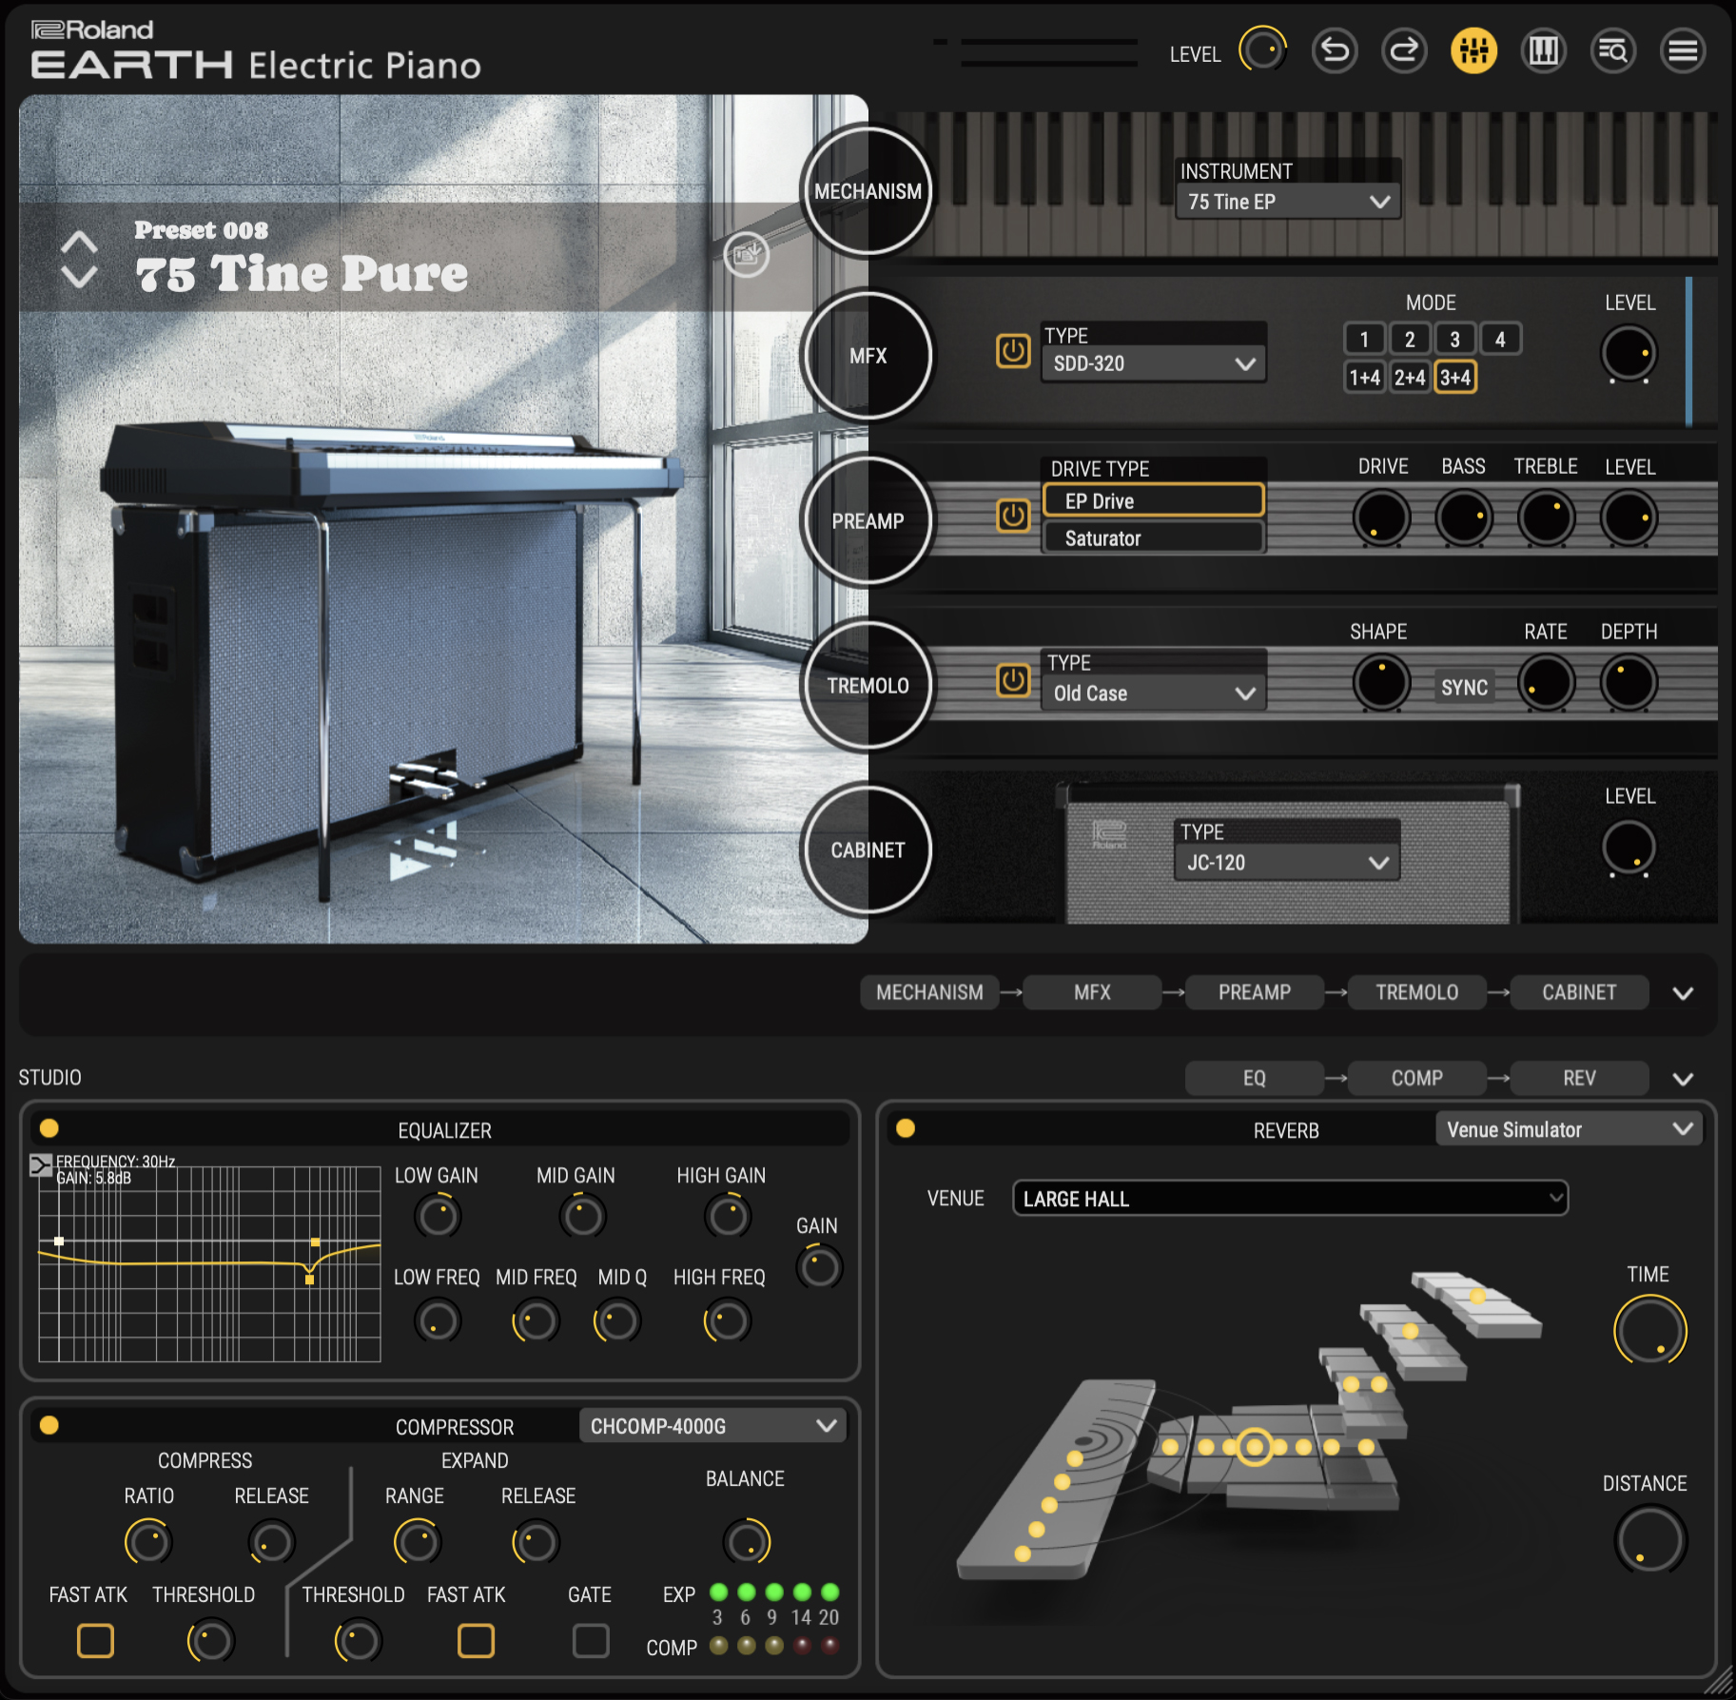This screenshot has height=1700, width=1736.
Task: Open the Reverb Venue Simulator dropdown
Action: (x=1569, y=1129)
